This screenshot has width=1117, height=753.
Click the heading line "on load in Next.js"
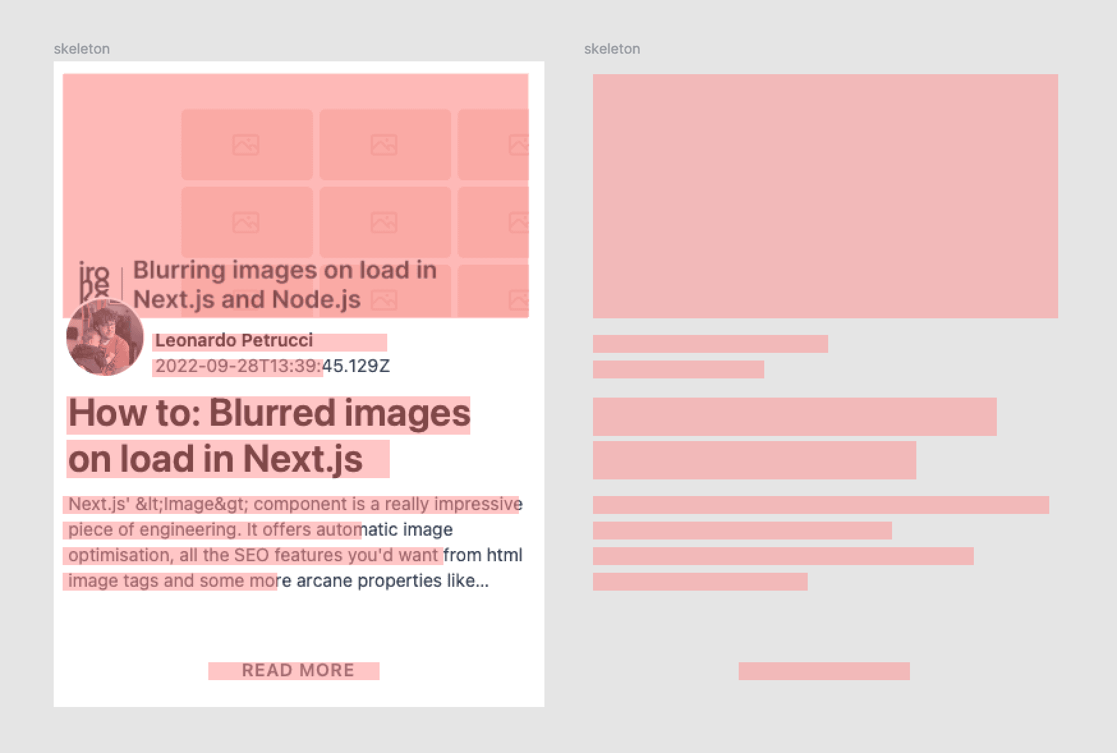point(215,459)
